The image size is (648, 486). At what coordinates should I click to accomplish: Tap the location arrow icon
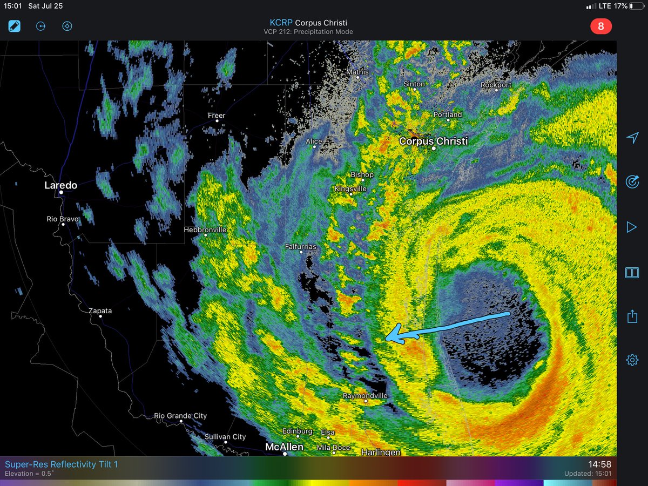(632, 138)
